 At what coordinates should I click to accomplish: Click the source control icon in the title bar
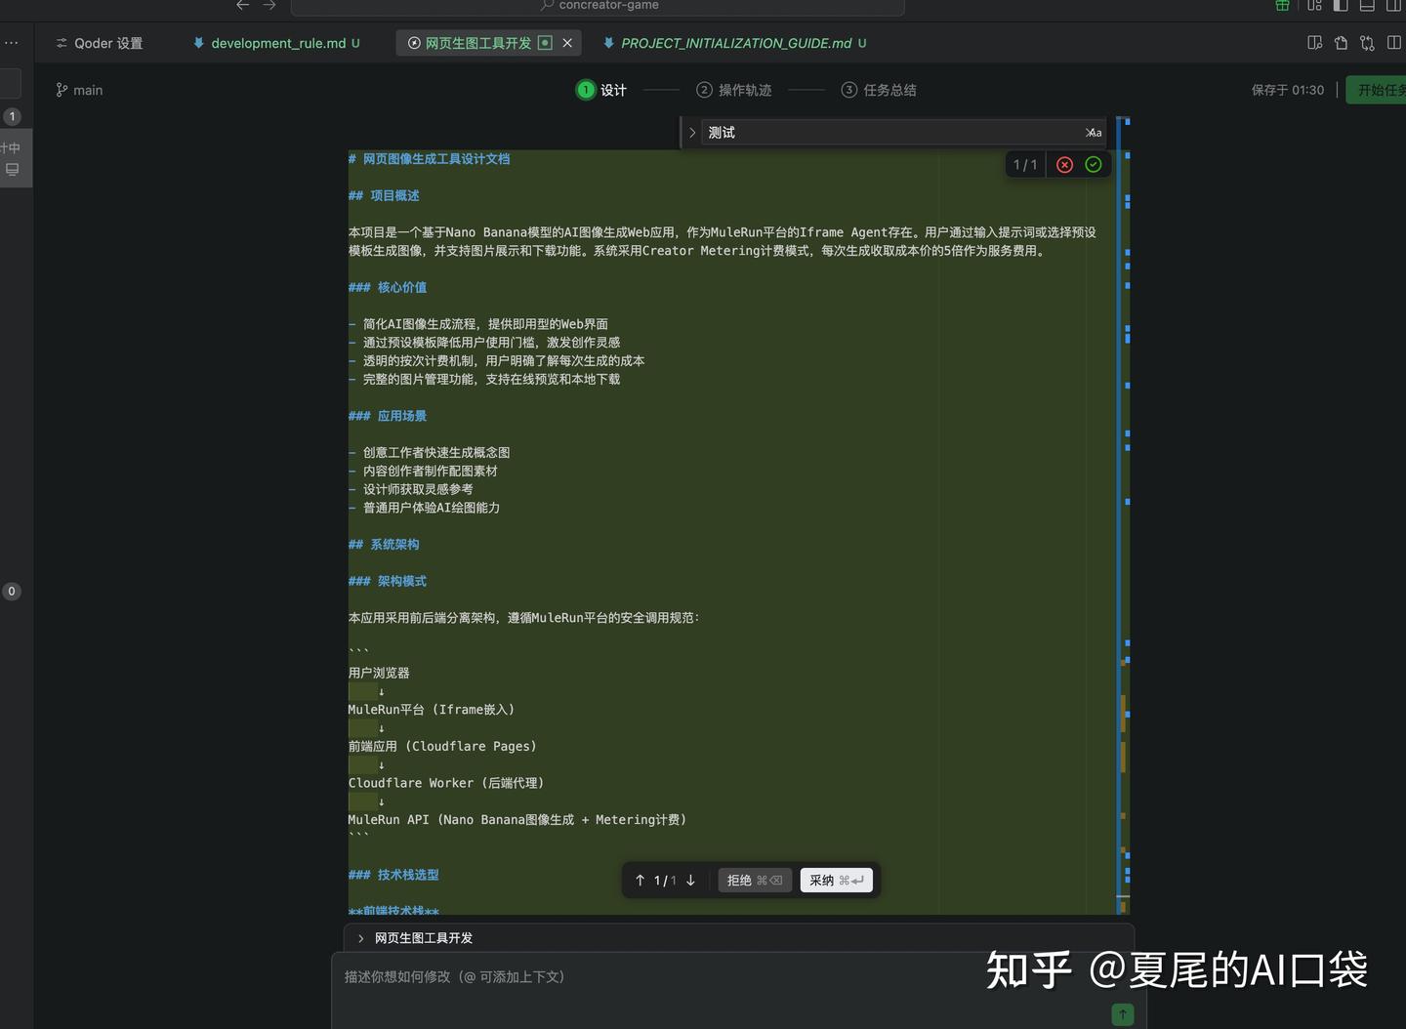[1367, 43]
